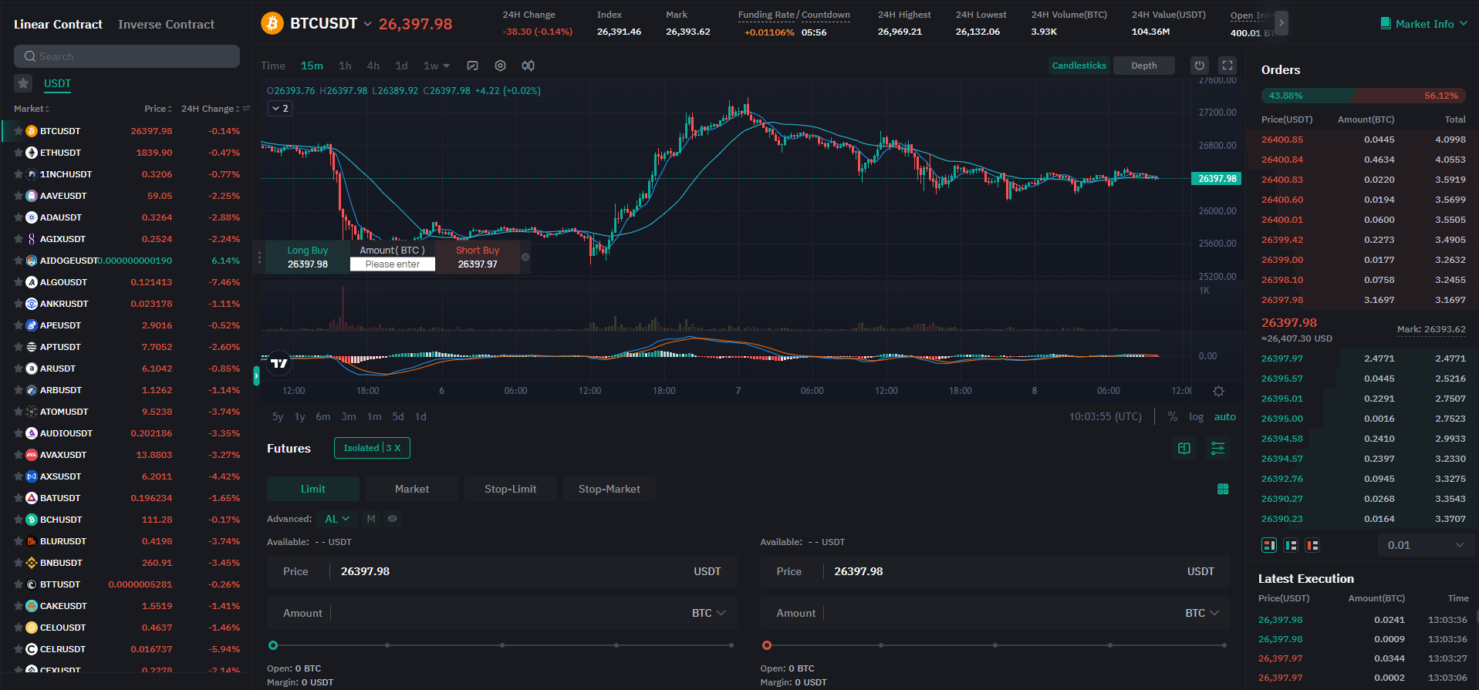Screen dimensions: 1479x690
Task: Favorite ADAUSDT with its star
Action: pos(19,217)
